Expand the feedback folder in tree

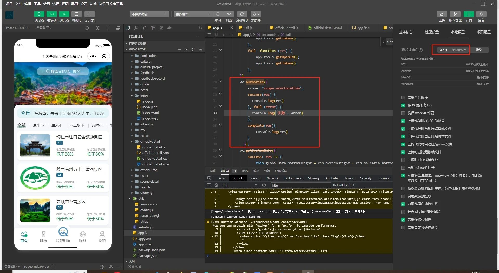point(147,73)
